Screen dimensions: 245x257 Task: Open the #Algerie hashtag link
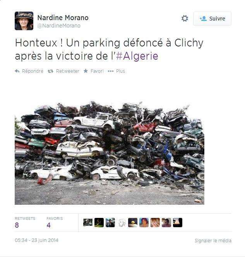[137, 56]
